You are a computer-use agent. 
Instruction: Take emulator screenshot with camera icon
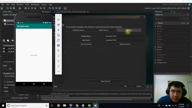pyautogui.click(x=58, y=45)
